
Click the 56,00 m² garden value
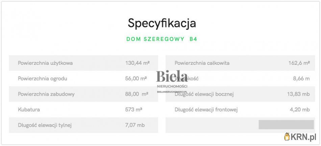136,79
